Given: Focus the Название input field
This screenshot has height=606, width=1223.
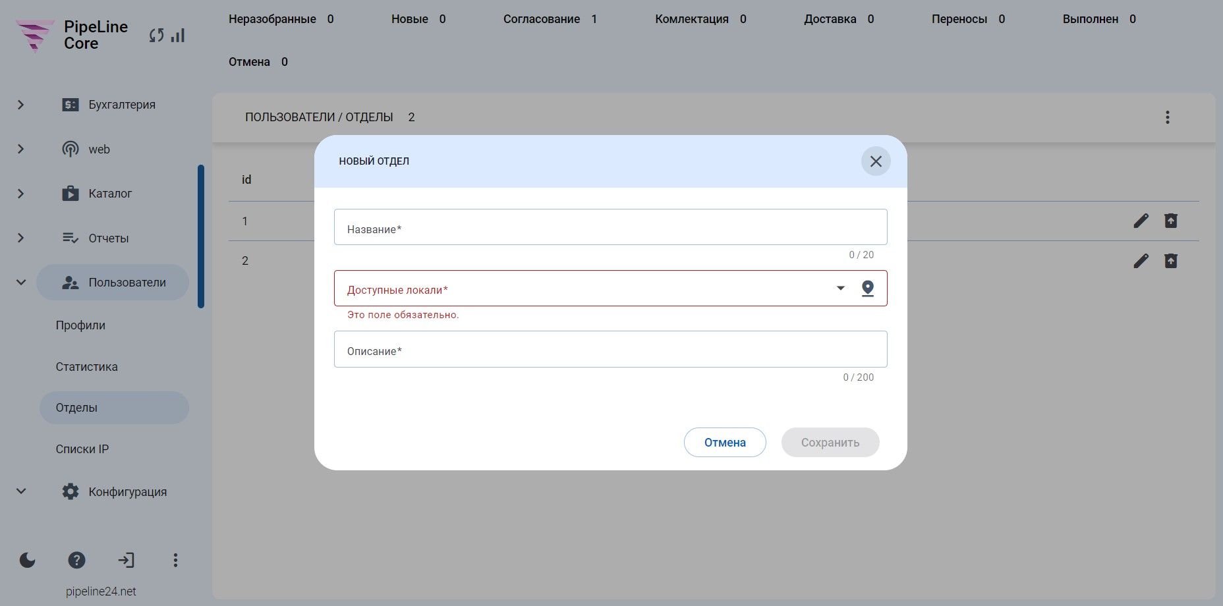Looking at the screenshot, I should pyautogui.click(x=611, y=227).
